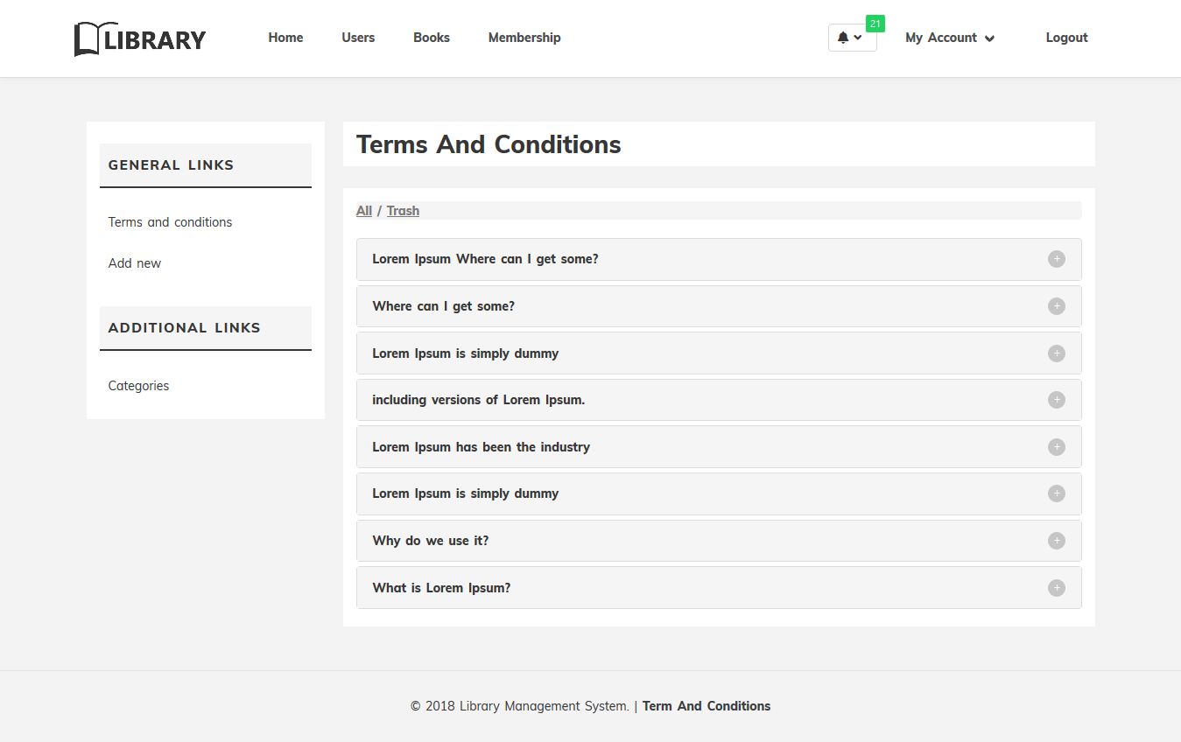Image resolution: width=1181 pixels, height=742 pixels.
Task: Click plus icon on "What is Lorem Ipsum?"
Action: 1057,588
